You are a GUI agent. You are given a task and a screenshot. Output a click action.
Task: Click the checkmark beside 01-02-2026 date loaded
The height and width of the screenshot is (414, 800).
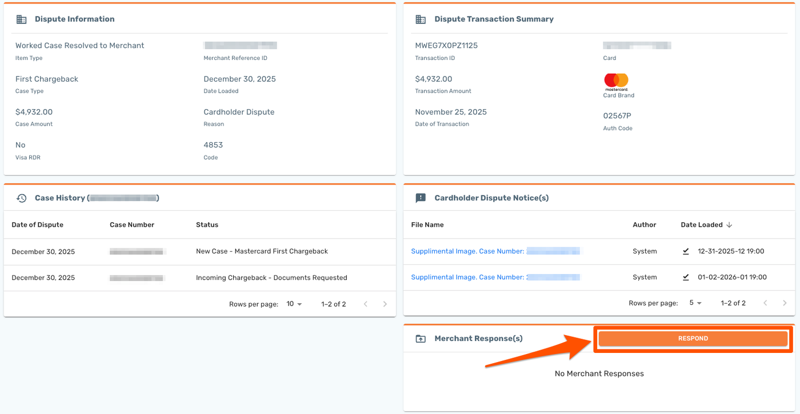[x=686, y=278]
